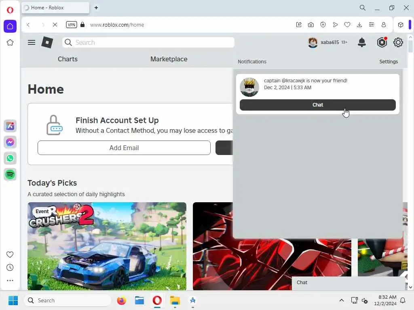The image size is (414, 310).
Task: Open the Windows Start menu
Action: [13, 300]
